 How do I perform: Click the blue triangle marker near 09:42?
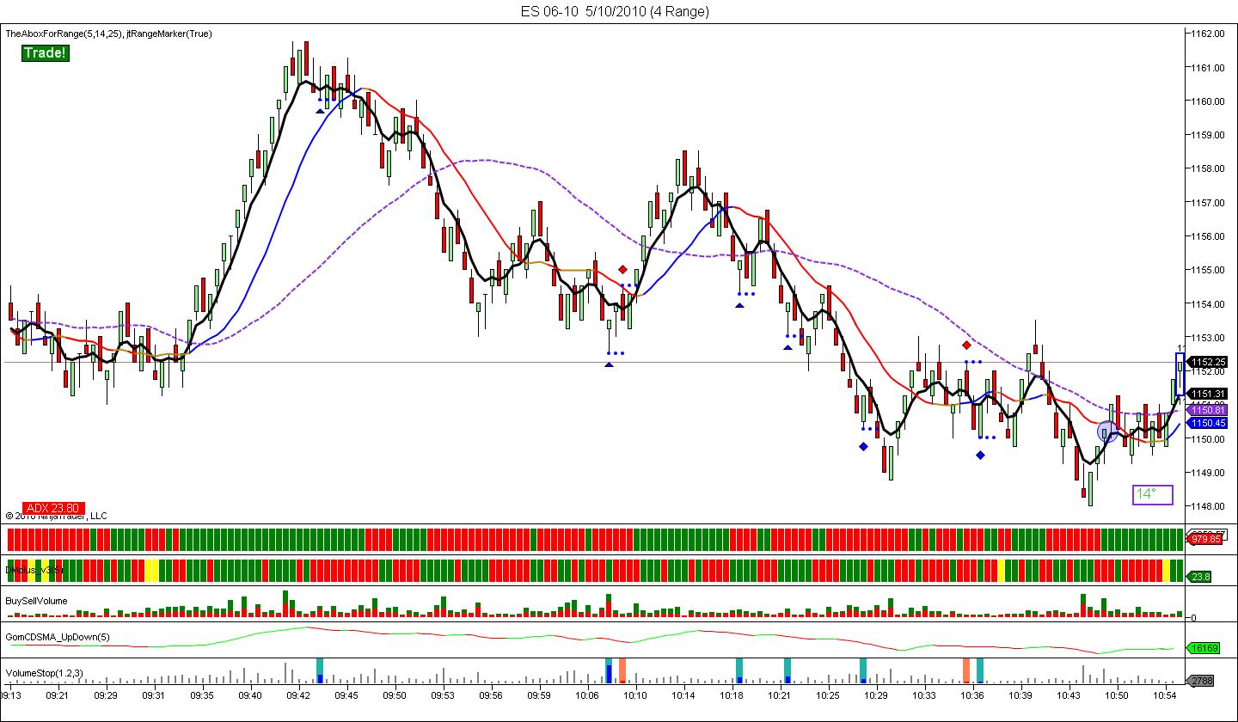point(320,110)
